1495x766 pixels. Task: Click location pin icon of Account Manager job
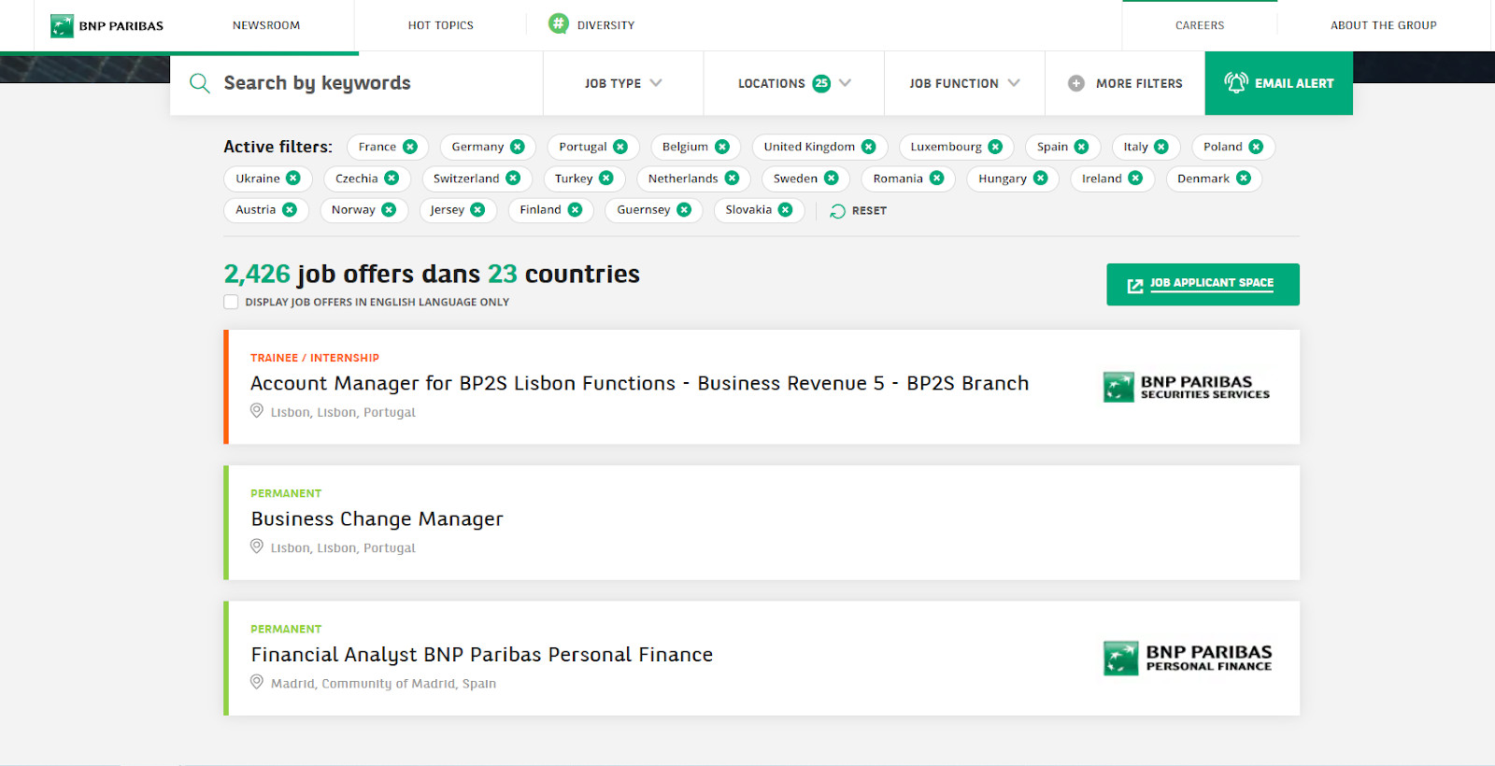(257, 410)
